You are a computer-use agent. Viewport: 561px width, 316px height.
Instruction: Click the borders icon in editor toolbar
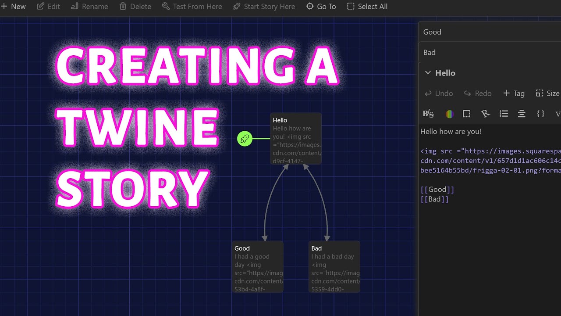tap(466, 114)
